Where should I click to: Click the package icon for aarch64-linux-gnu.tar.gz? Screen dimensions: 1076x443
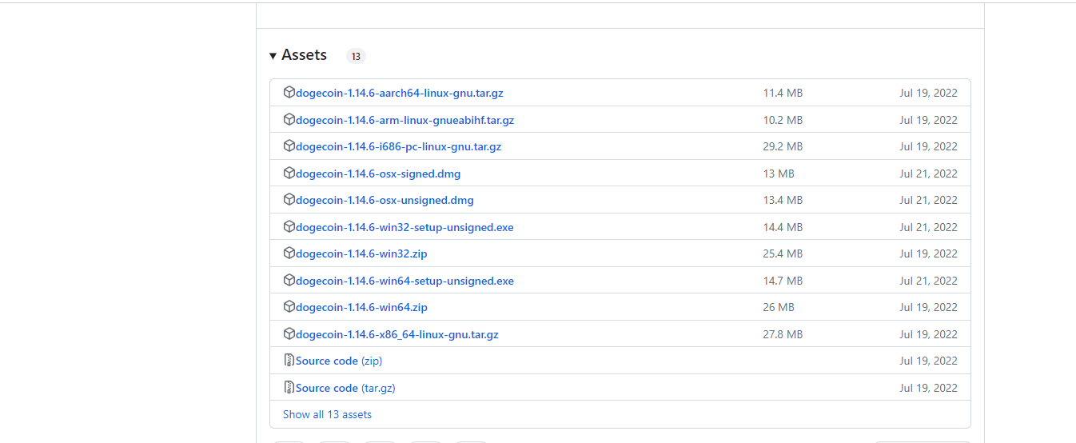point(289,92)
